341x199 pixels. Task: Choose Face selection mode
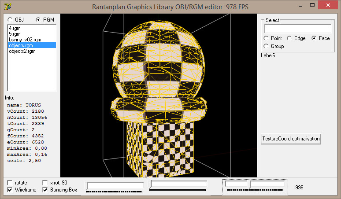tap(314, 38)
